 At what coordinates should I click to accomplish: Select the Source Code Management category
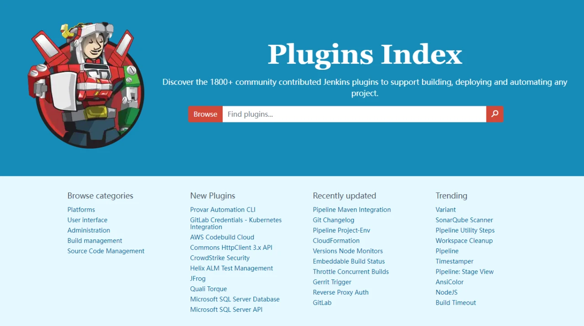(106, 251)
